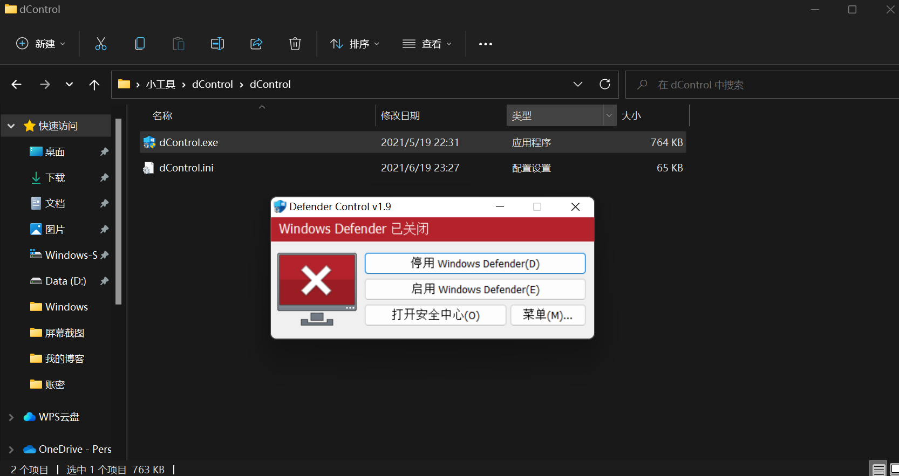
Task: Expand the OneDrive - Pers tree node
Action: click(11, 450)
